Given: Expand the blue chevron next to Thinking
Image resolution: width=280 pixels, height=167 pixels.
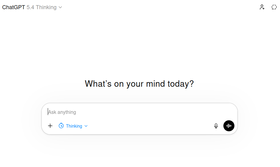Looking at the screenshot, I should point(86,126).
